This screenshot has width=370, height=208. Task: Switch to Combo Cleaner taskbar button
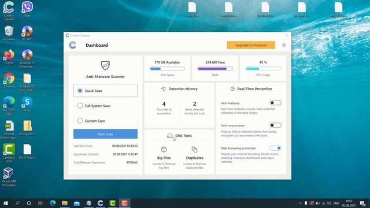pyautogui.click(x=101, y=203)
